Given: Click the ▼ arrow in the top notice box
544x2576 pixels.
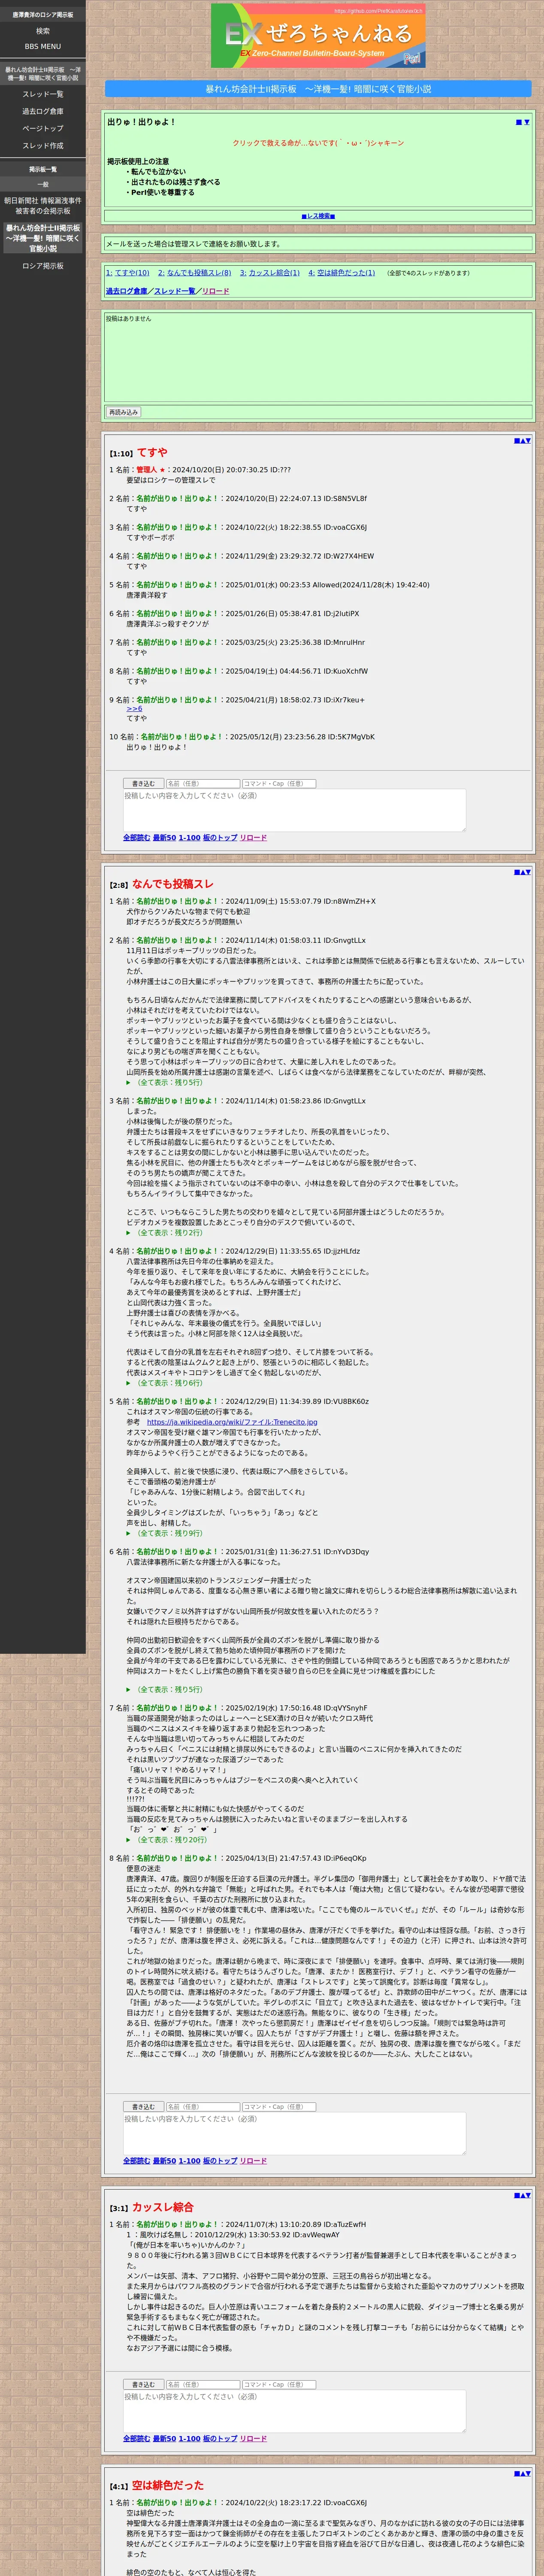Looking at the screenshot, I should [x=527, y=122].
